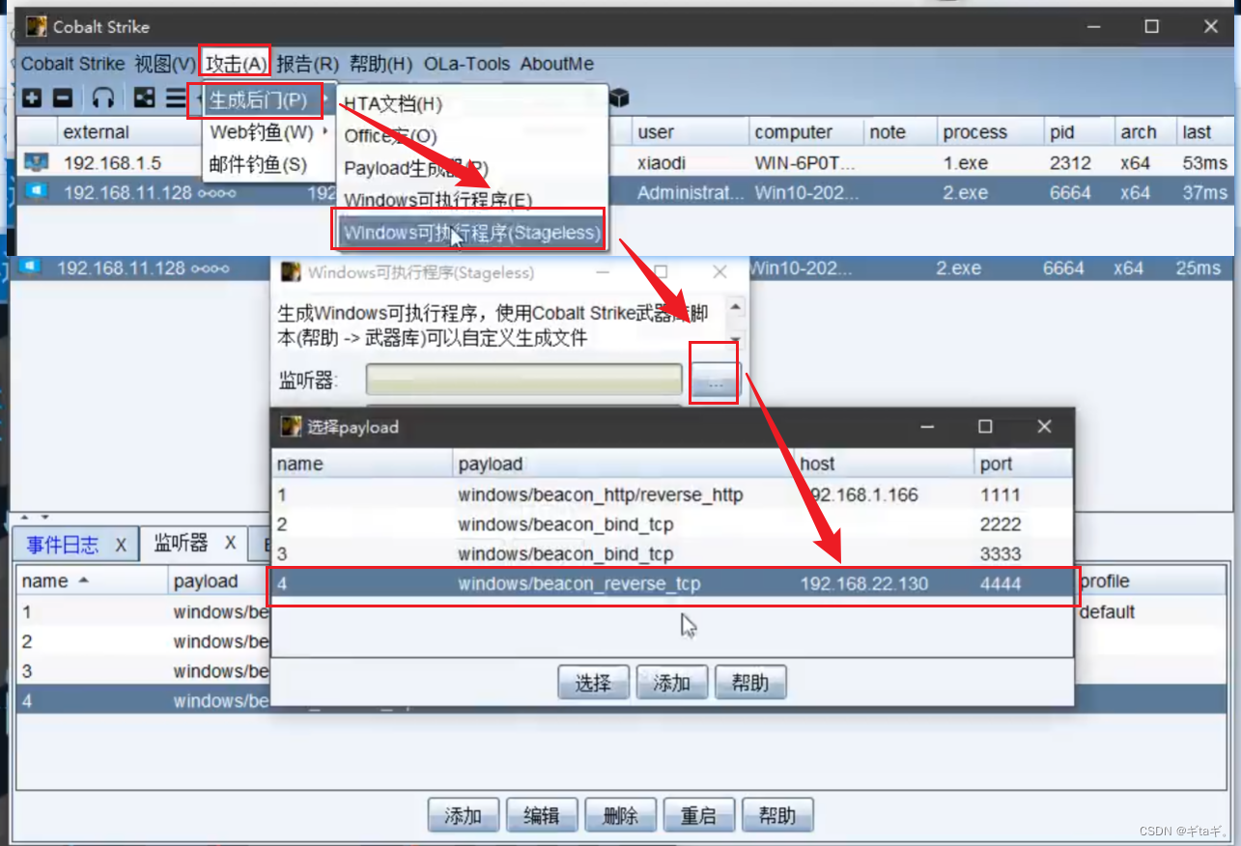Click the plus icon for new connection

tap(32, 99)
